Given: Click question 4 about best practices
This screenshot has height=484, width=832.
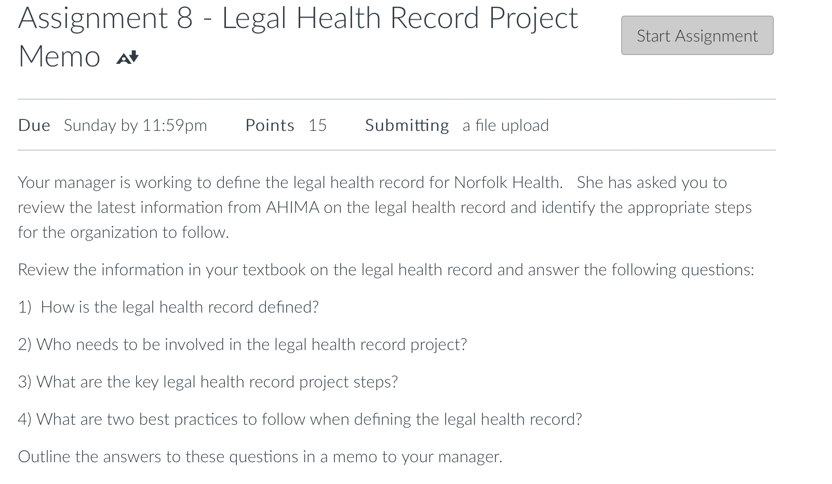Looking at the screenshot, I should pyautogui.click(x=300, y=419).
